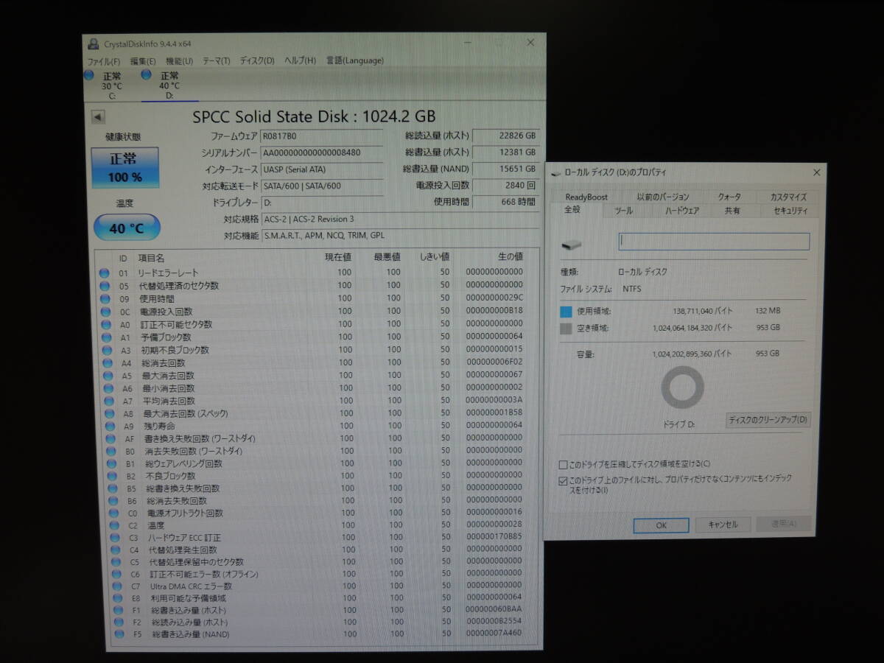Click the status orb for ID 01 リードエラーレート

click(104, 273)
